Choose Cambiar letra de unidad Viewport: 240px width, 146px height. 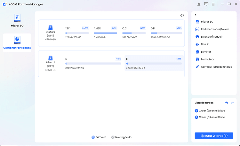(x=216, y=67)
